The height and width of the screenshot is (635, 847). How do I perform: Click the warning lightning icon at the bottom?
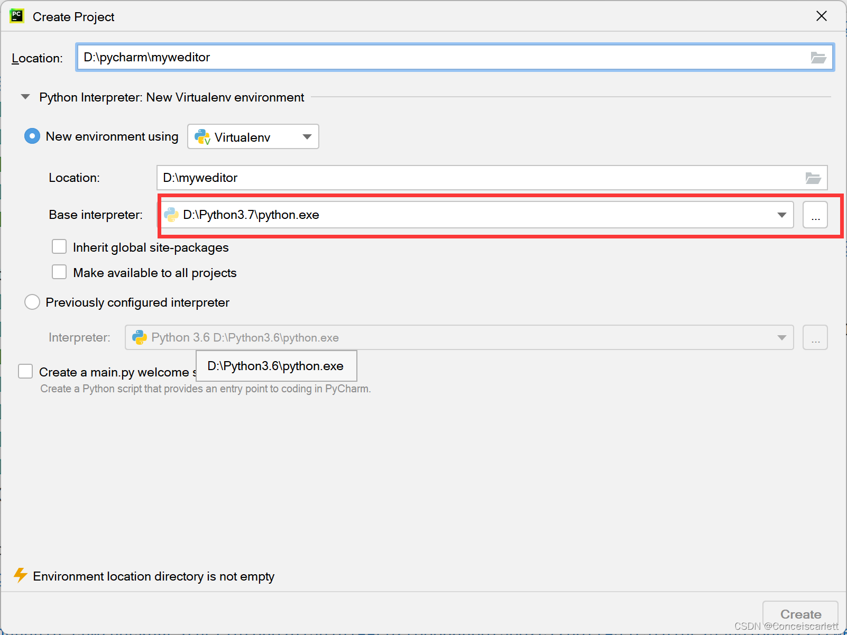tap(21, 576)
